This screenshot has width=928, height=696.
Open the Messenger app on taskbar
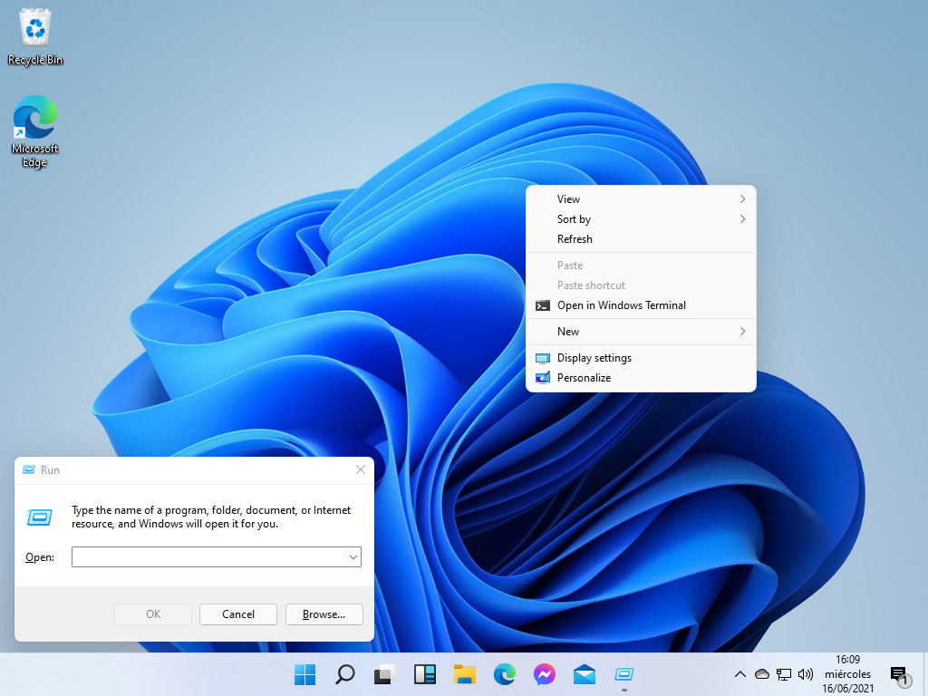pyautogui.click(x=545, y=674)
